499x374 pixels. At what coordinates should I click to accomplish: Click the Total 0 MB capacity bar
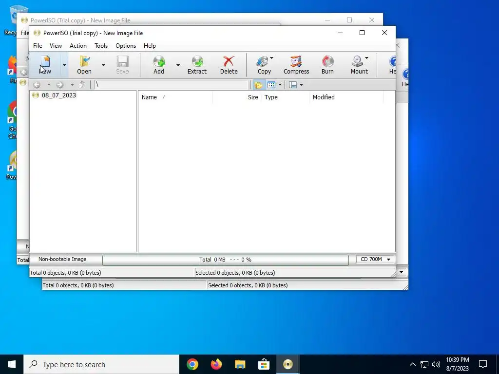click(225, 260)
